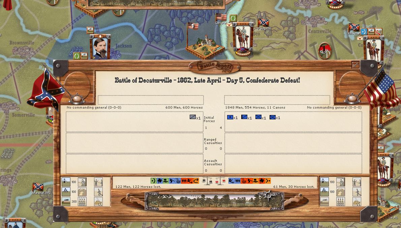Click the forest terrain picture in report
401x228 pixels.
click(214, 201)
